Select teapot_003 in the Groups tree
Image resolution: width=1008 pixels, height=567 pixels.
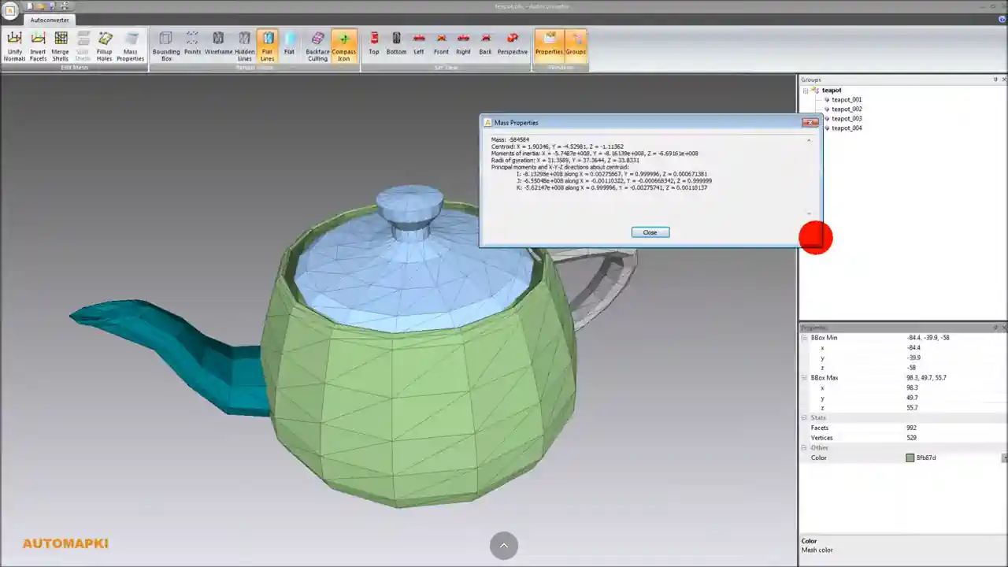click(x=847, y=118)
